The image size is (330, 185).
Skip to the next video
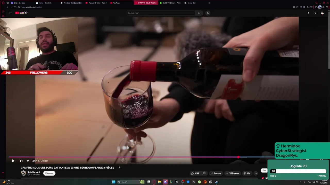click(21, 161)
